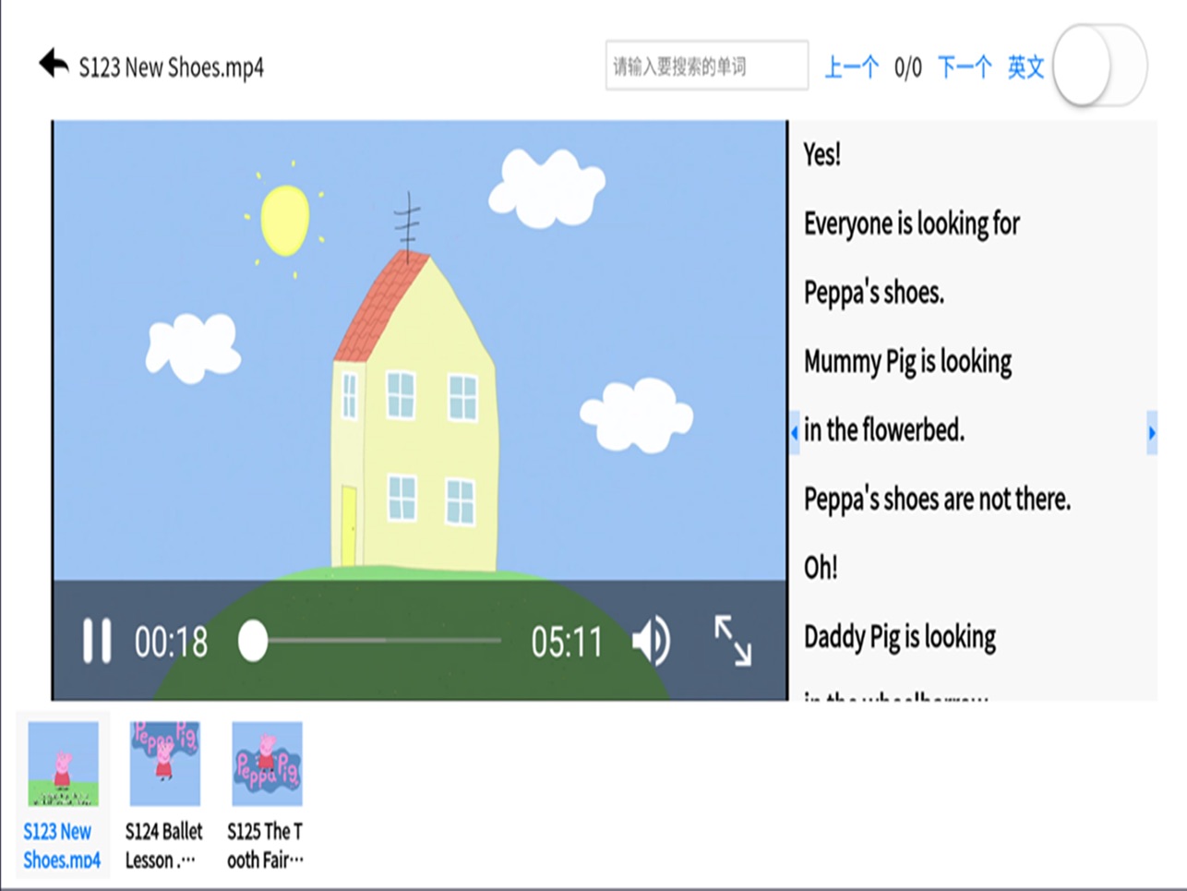Open S125 The Tooth Fairy thumbnail
The width and height of the screenshot is (1187, 891).
click(x=267, y=765)
